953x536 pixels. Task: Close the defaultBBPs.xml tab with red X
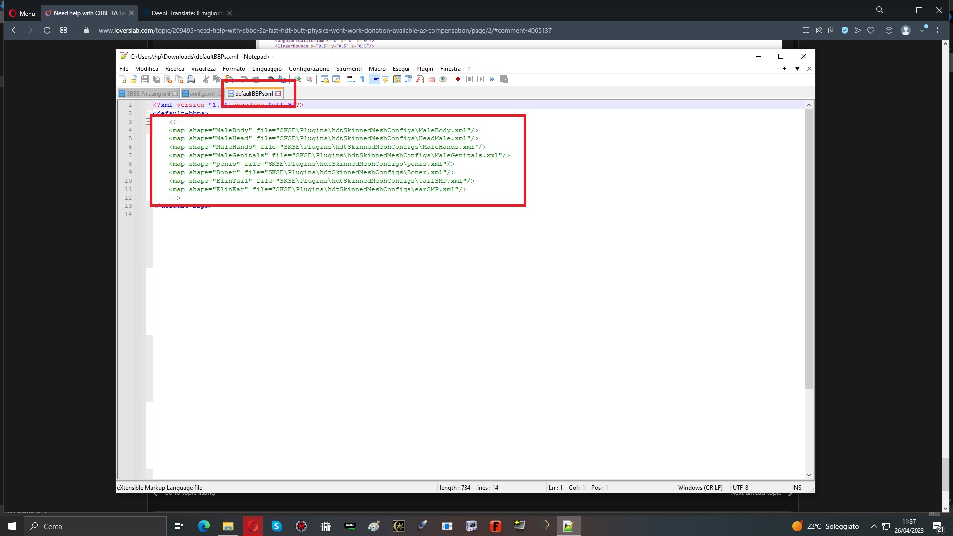(x=278, y=94)
